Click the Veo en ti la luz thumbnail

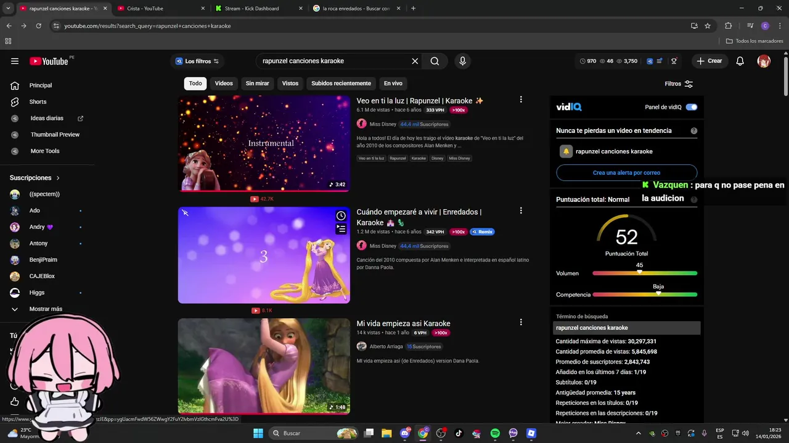tap(264, 143)
